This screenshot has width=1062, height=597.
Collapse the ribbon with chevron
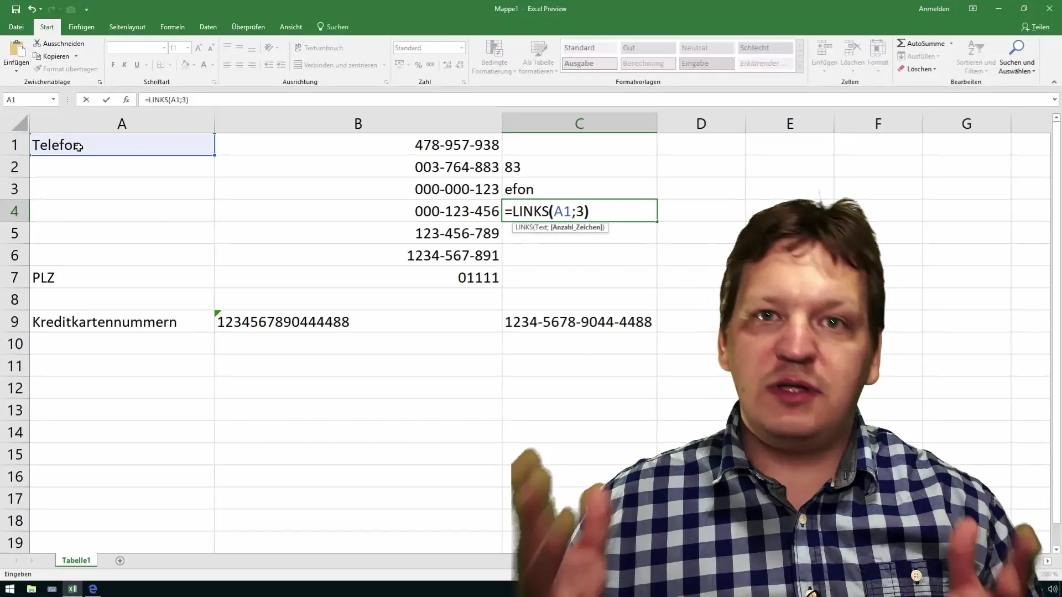coord(1054,82)
